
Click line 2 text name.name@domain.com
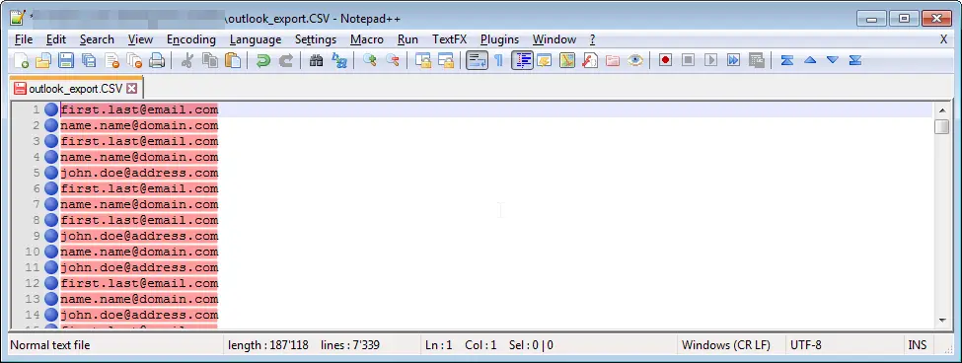pyautogui.click(x=139, y=125)
